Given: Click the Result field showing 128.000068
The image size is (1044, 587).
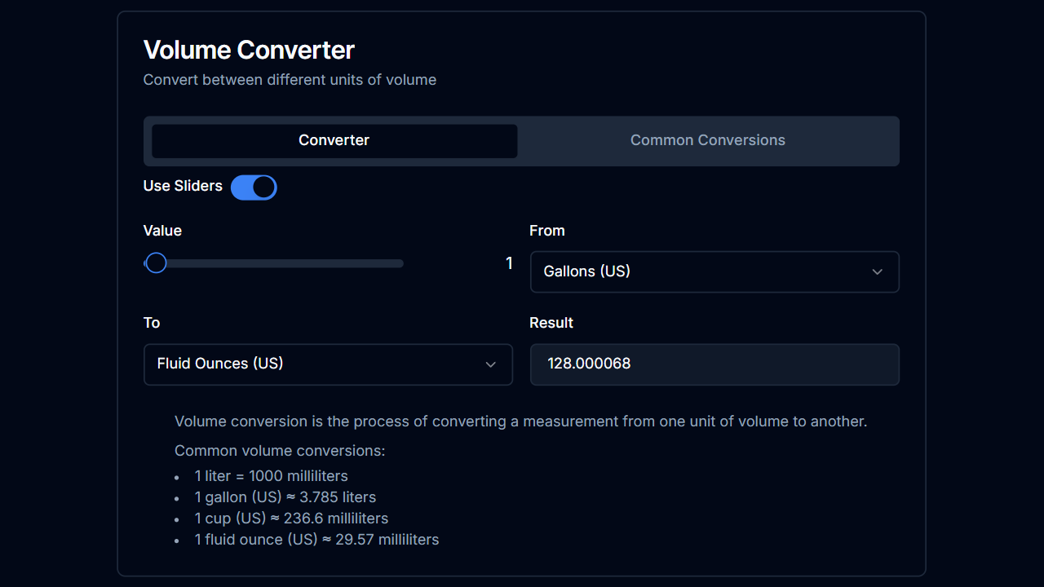Looking at the screenshot, I should pyautogui.click(x=714, y=364).
